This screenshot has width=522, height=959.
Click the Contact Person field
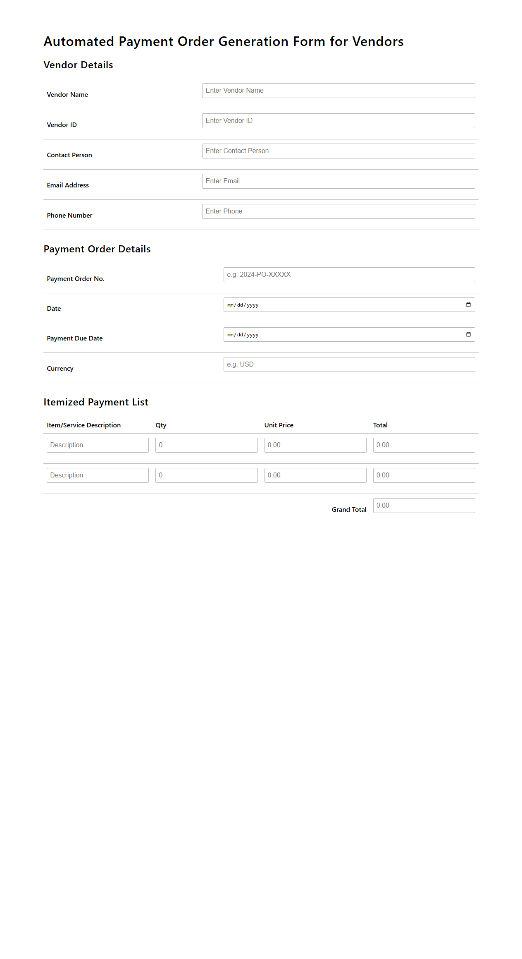(x=338, y=151)
